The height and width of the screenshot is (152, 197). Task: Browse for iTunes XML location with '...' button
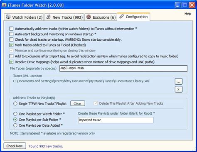point(179,81)
